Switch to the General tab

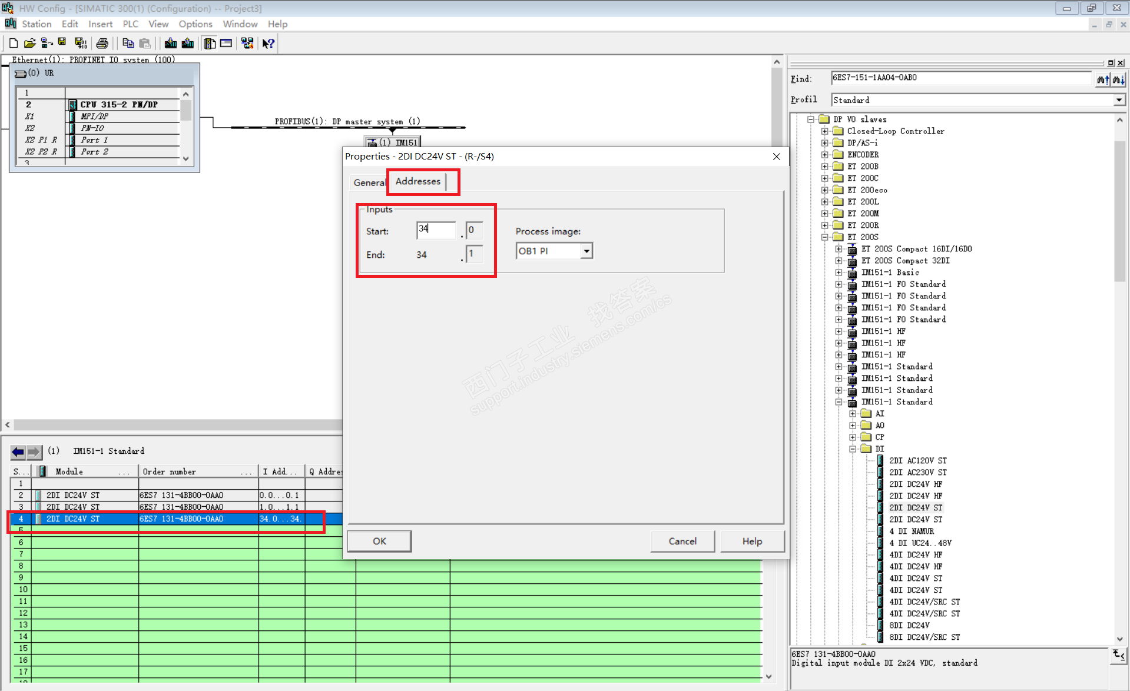[x=369, y=182]
